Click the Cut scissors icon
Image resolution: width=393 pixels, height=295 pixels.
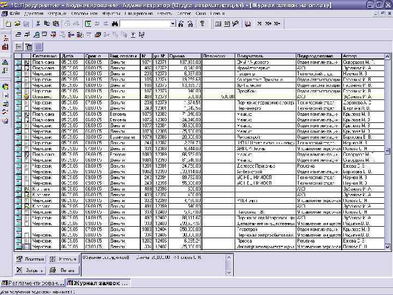[x=38, y=24]
